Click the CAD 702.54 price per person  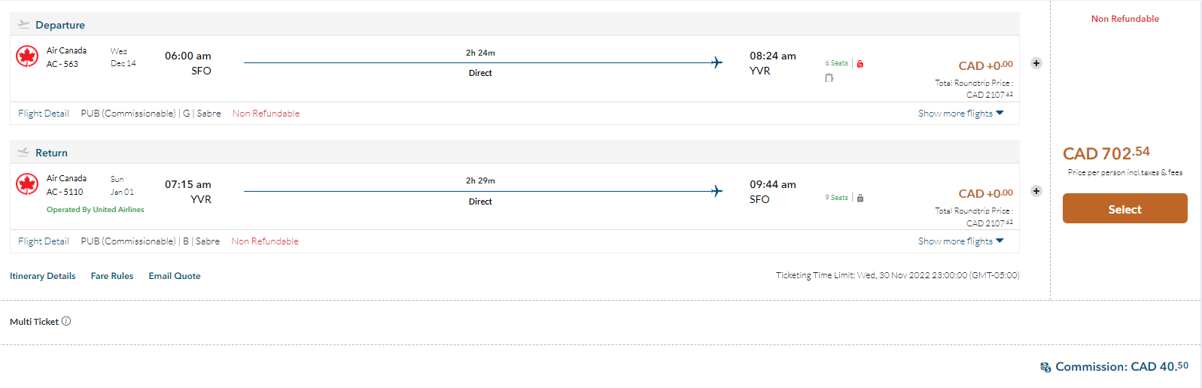pos(1106,153)
